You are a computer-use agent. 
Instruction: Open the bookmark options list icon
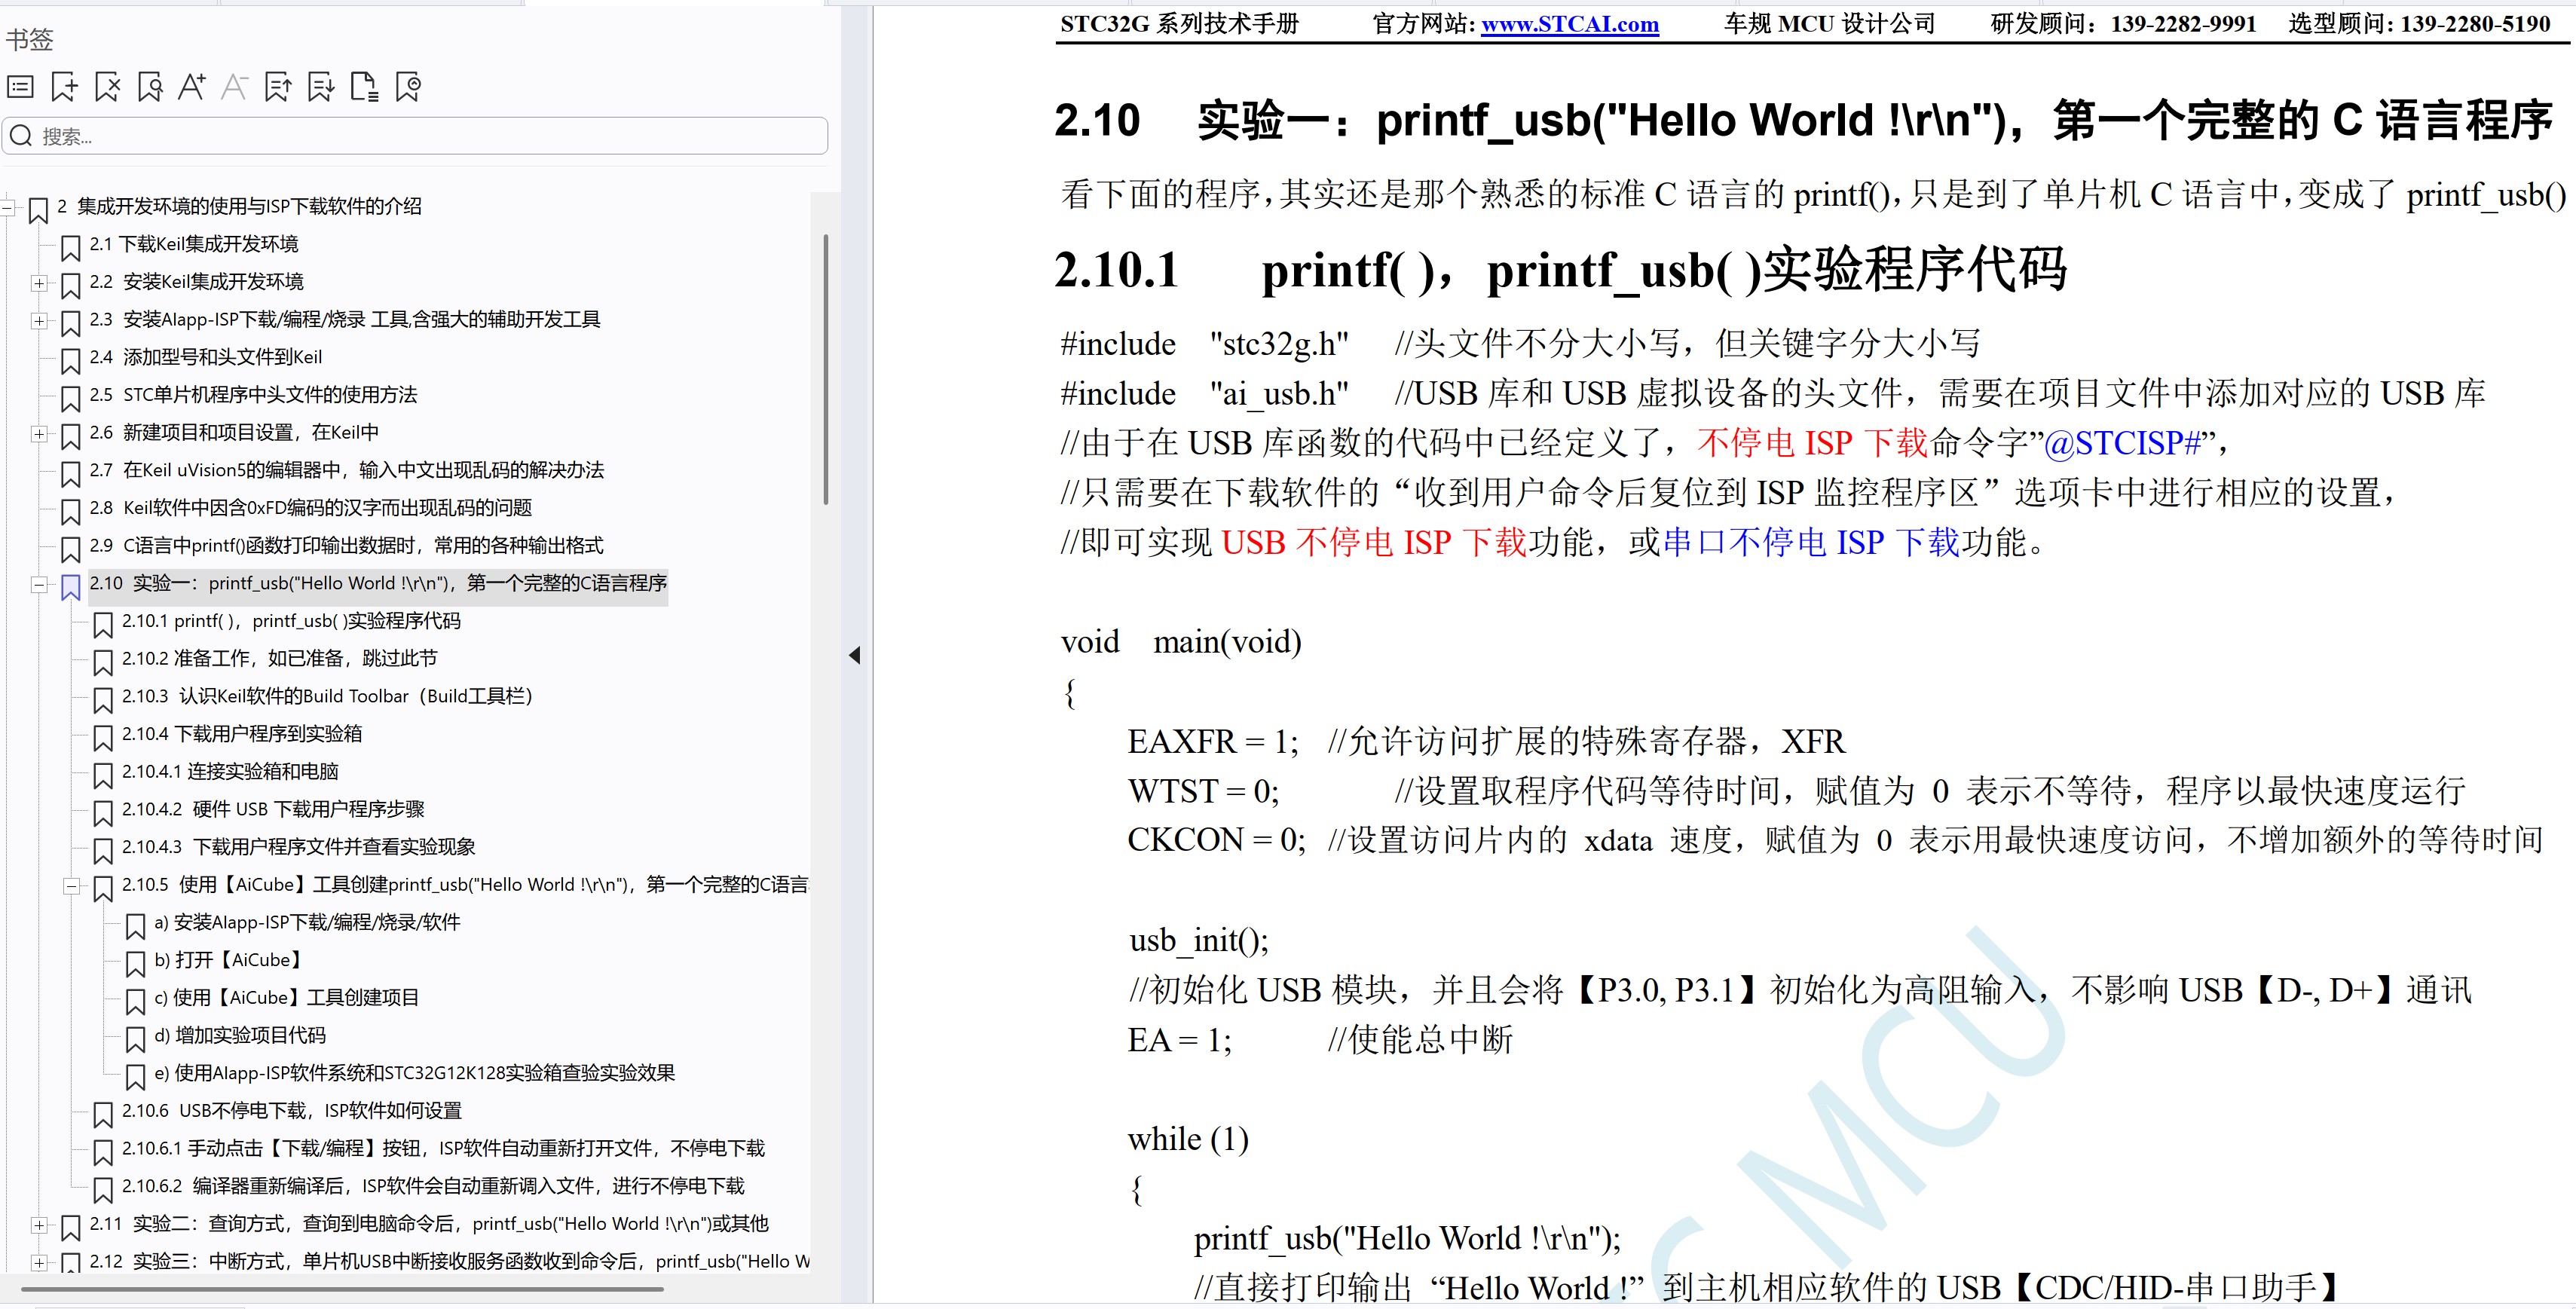[x=20, y=87]
